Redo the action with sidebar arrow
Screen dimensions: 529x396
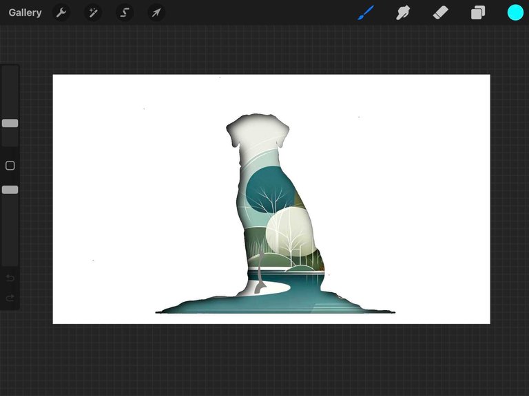[10, 298]
